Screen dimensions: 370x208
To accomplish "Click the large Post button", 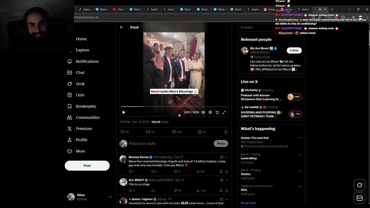I will (87, 166).
